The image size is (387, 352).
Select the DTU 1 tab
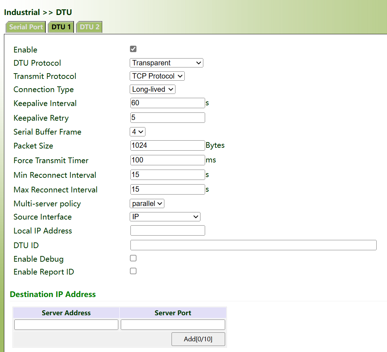pos(61,27)
